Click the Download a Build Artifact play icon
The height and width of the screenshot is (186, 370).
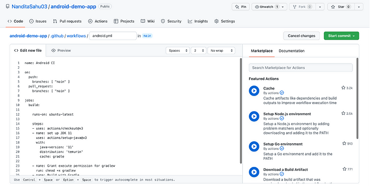pos(254,172)
